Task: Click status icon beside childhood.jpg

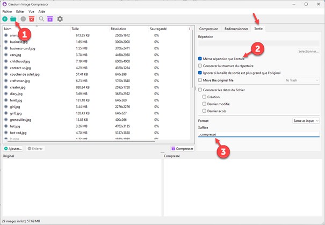Action: [6, 61]
